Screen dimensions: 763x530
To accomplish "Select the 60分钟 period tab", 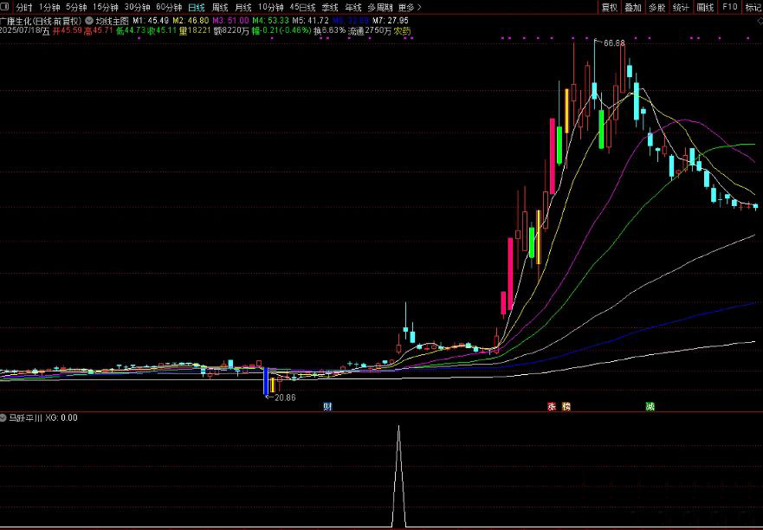I will [x=169, y=7].
